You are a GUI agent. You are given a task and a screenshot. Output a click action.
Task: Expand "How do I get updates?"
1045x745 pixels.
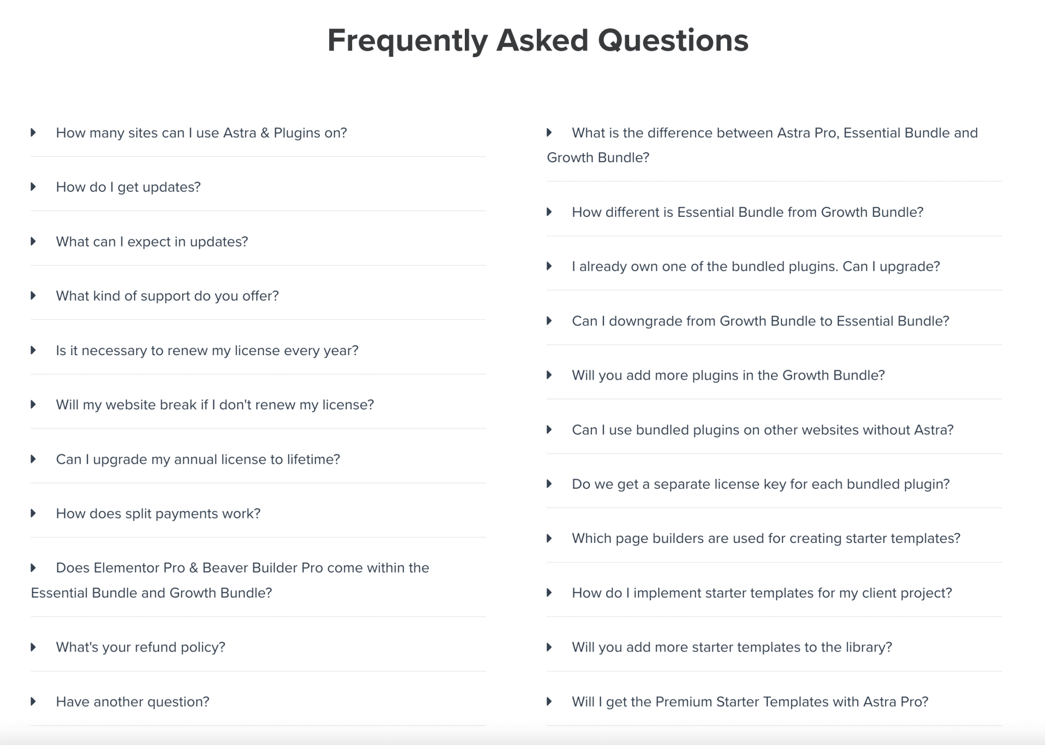(128, 187)
